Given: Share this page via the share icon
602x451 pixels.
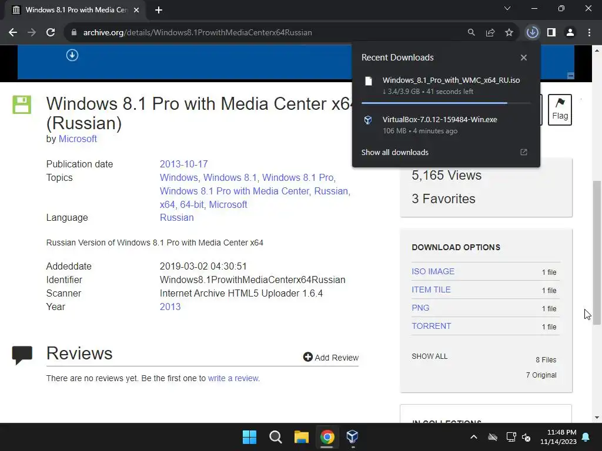Looking at the screenshot, I should [490, 33].
